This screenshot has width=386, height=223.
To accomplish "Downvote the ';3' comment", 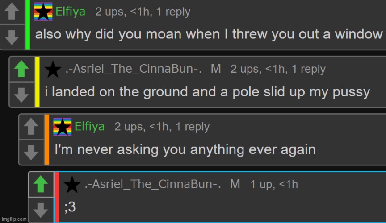I will [41, 210].
